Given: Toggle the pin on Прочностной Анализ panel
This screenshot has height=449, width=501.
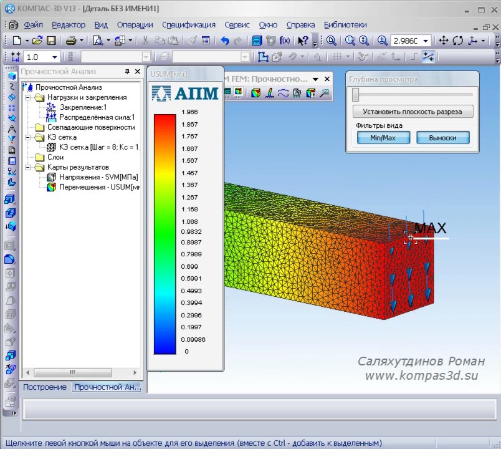Looking at the screenshot, I should coord(127,72).
